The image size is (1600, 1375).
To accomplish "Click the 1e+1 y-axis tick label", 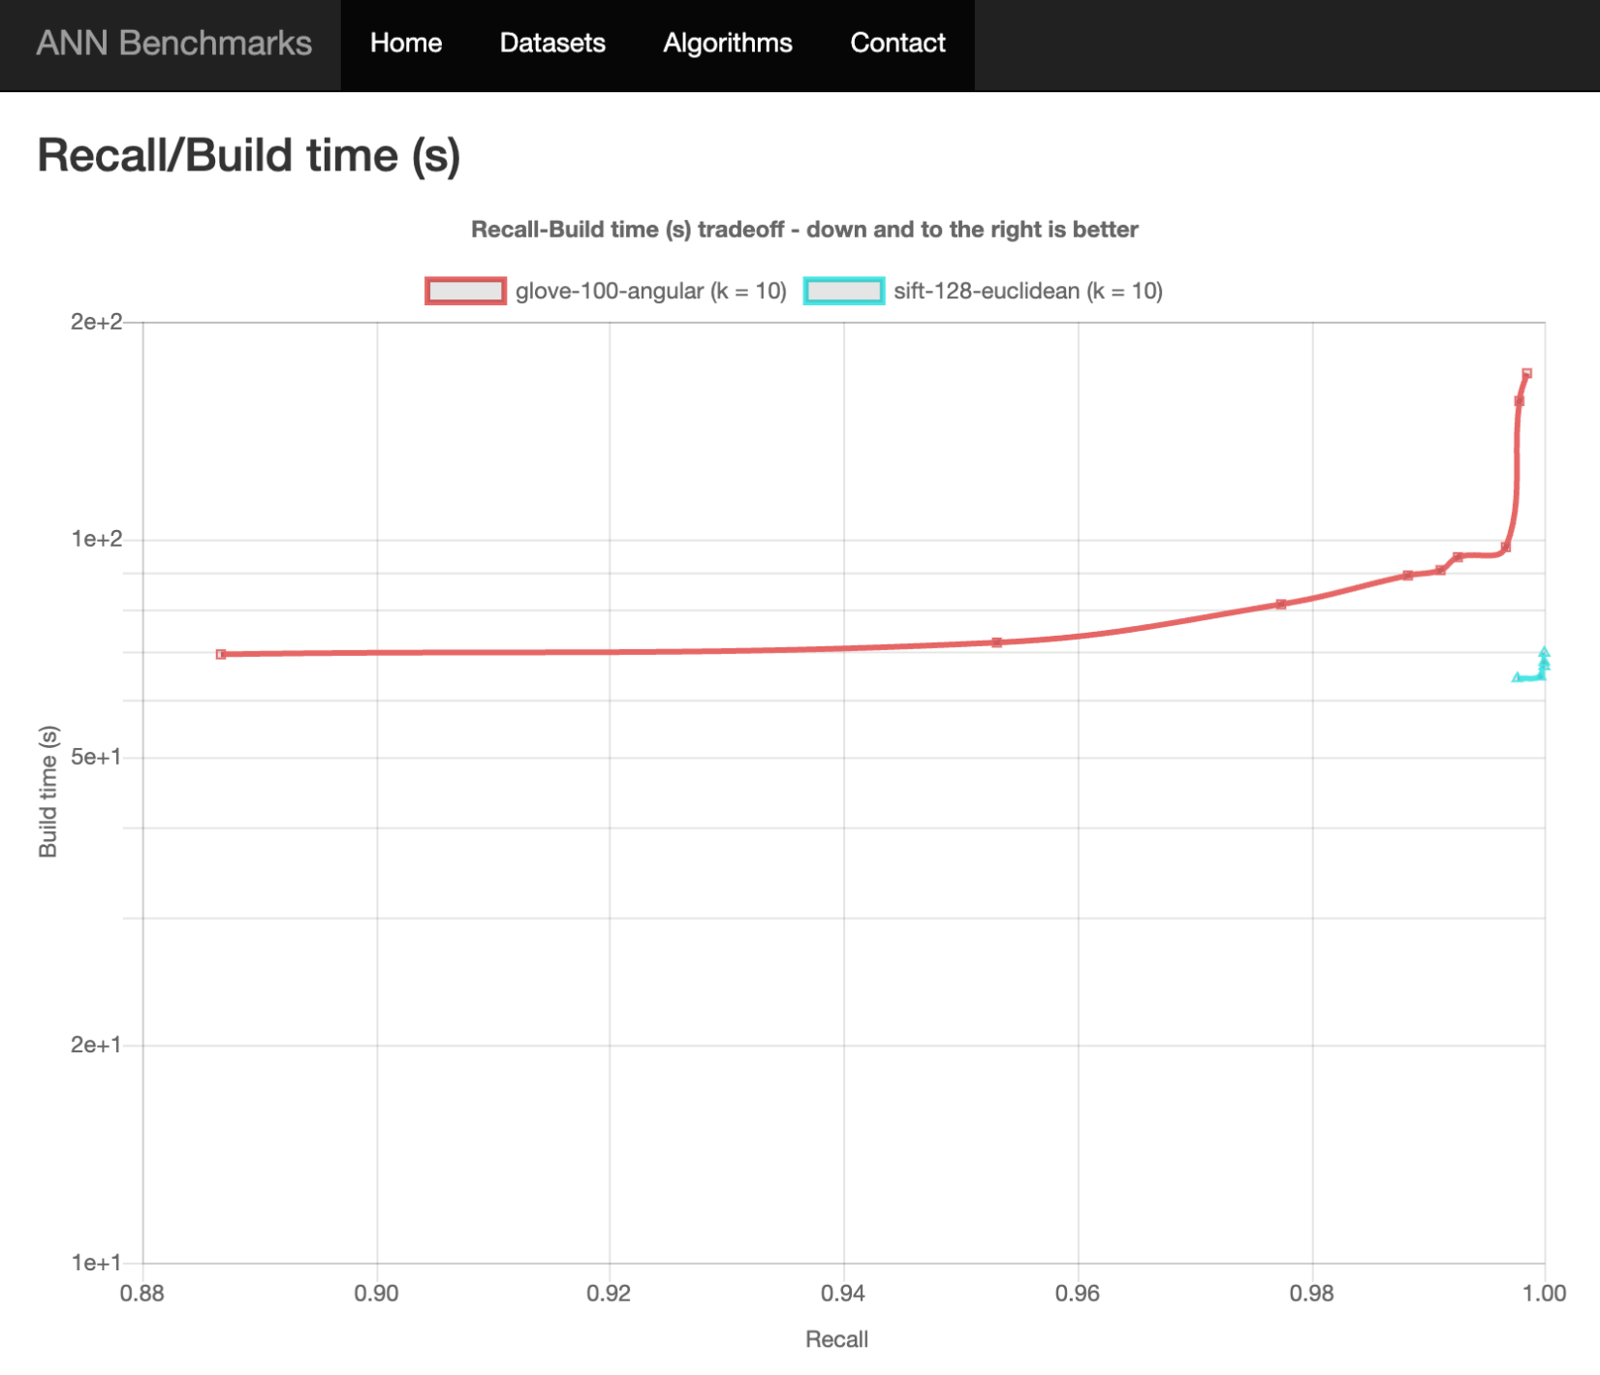I will click(96, 1263).
